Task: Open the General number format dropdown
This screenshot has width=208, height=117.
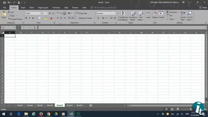Action: pyautogui.click(x=115, y=13)
